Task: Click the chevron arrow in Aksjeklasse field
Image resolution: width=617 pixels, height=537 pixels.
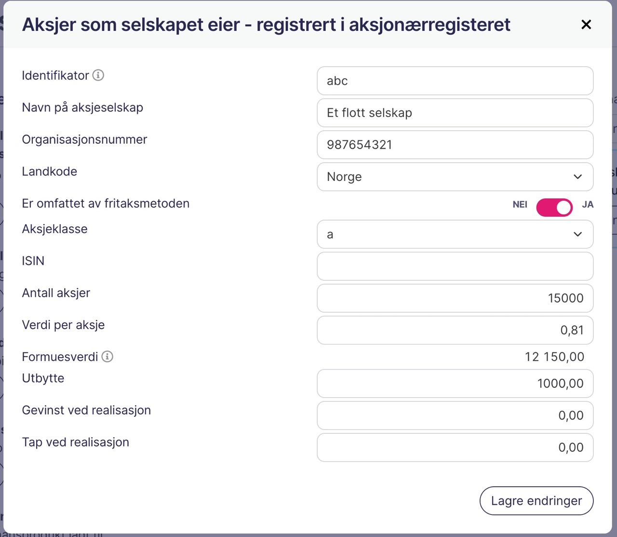Action: point(577,234)
